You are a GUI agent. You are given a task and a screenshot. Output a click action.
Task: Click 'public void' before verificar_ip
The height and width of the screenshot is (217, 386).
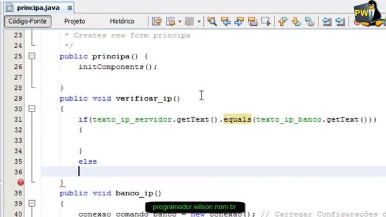coord(85,98)
